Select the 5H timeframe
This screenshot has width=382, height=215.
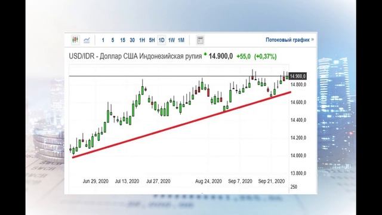(x=152, y=40)
